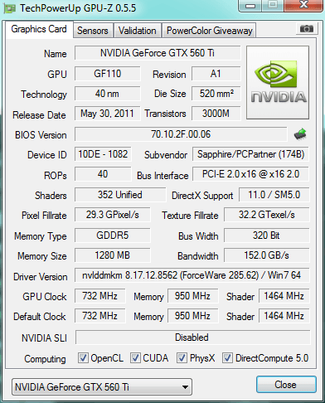Toggle the DirectCompute 5.0 checkbox

pyautogui.click(x=227, y=358)
